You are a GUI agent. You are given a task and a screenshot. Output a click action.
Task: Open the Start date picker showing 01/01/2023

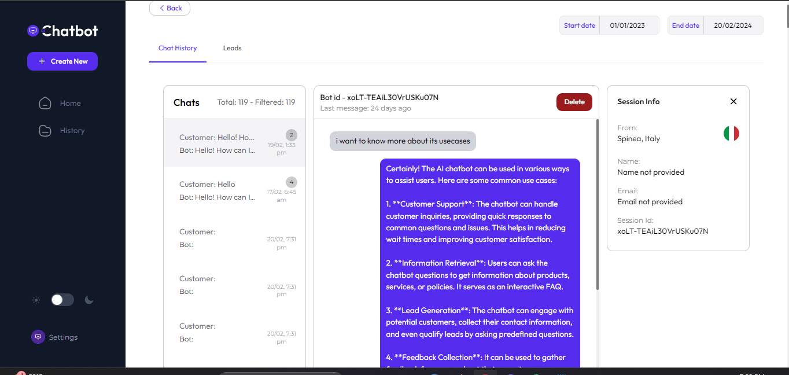(x=629, y=25)
